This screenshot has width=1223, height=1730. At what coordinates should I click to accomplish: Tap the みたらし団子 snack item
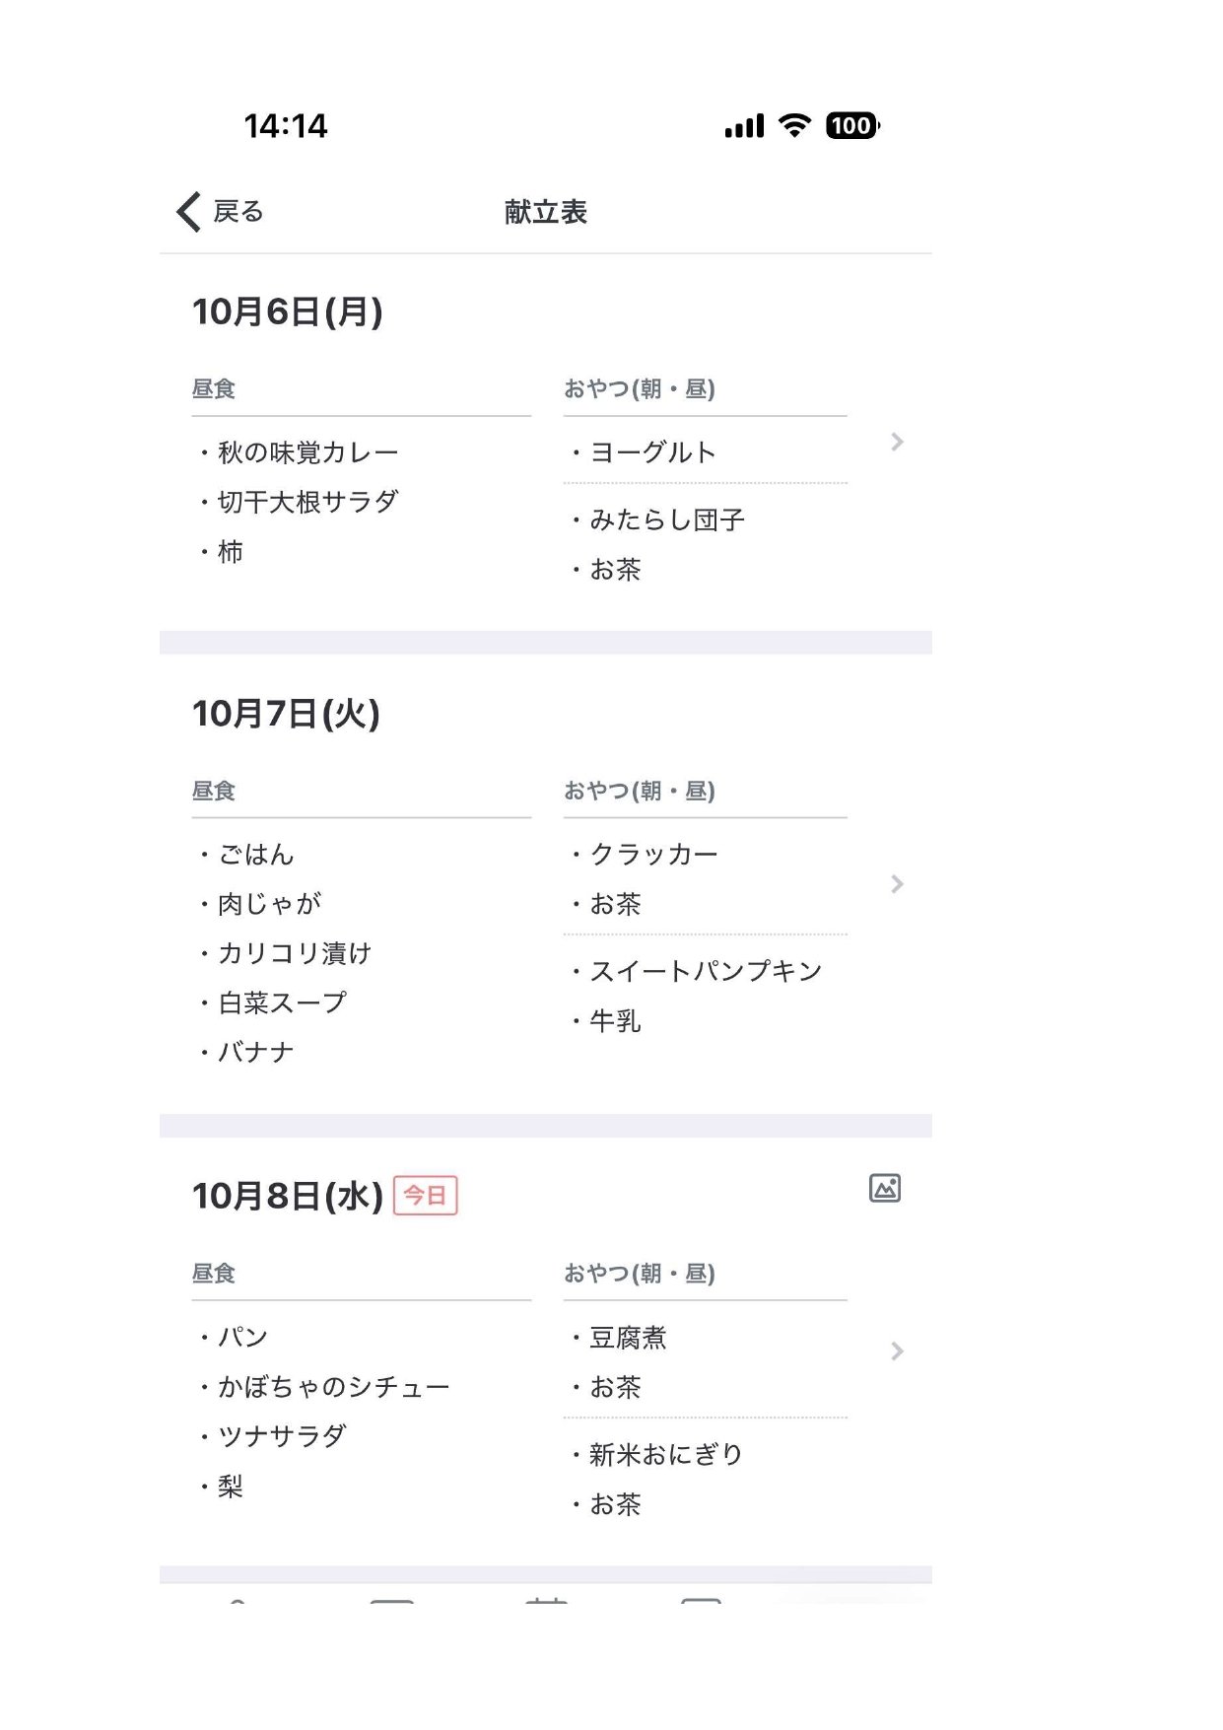point(666,519)
